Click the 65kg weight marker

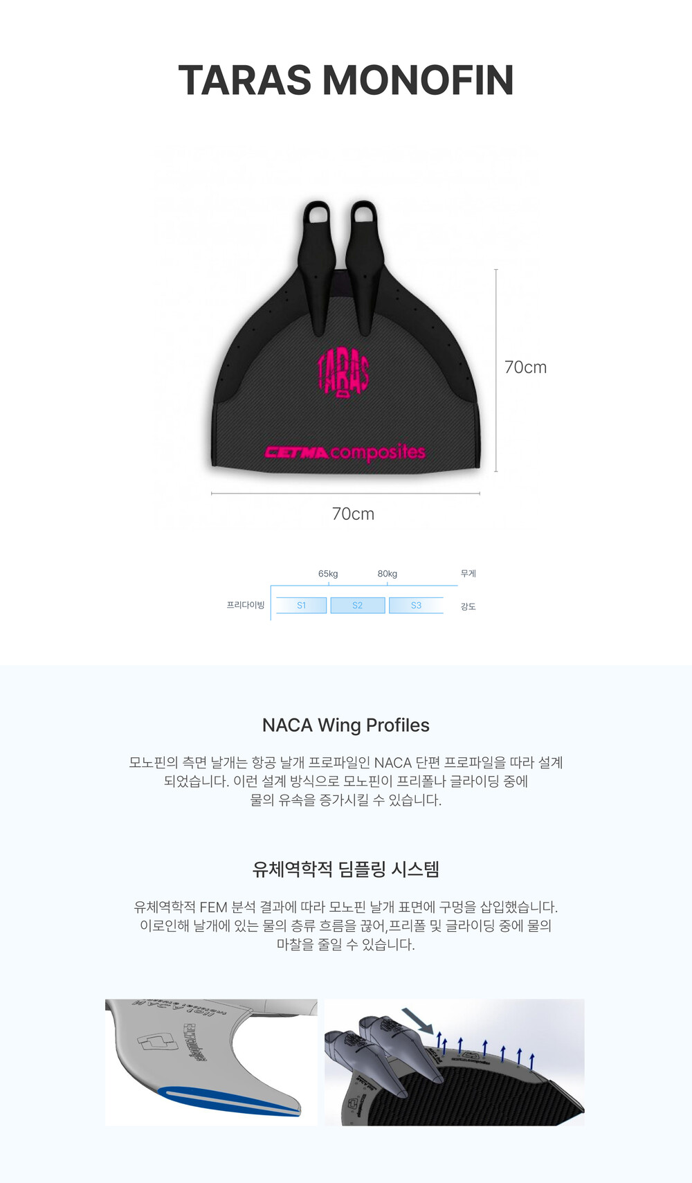tap(328, 574)
